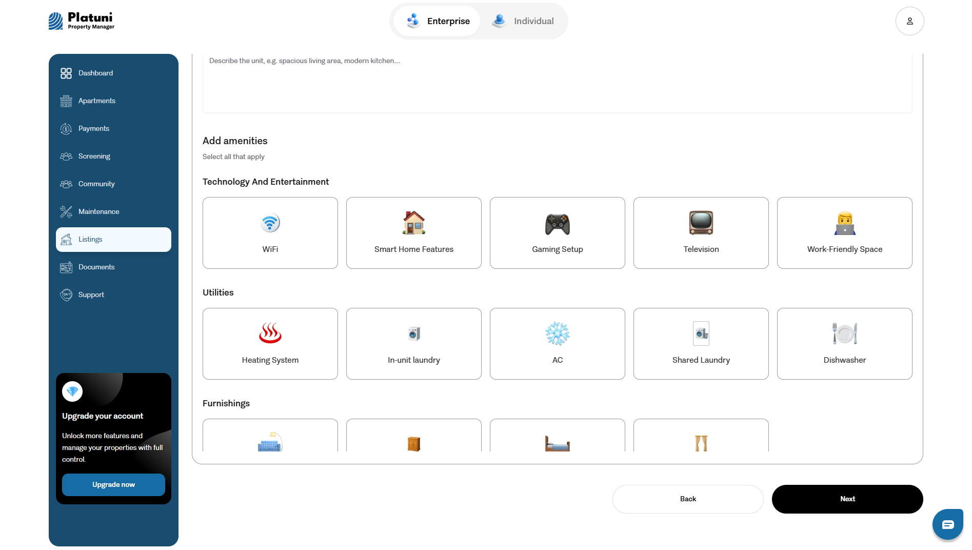Click the Next button
Image resolution: width=972 pixels, height=550 pixels.
tap(847, 499)
